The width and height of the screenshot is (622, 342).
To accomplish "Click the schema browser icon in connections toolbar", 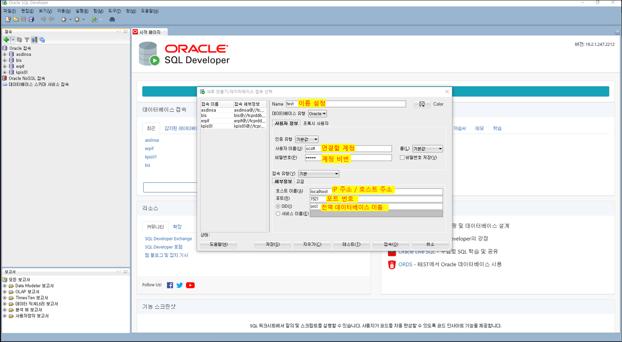I will (x=34, y=40).
